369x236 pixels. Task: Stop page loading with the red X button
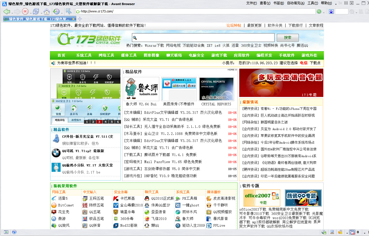coord(25,12)
